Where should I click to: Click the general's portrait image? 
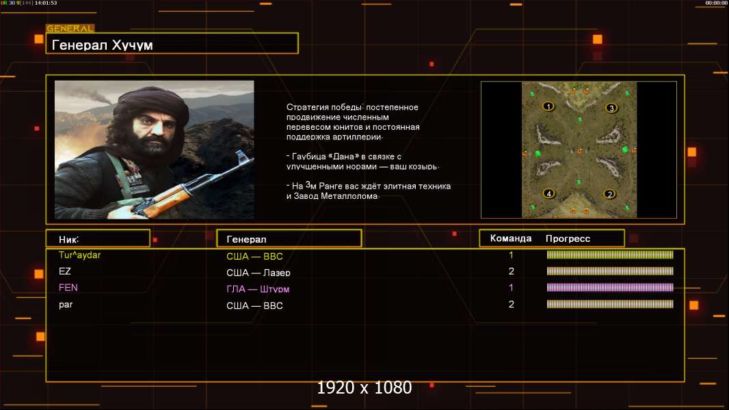pyautogui.click(x=154, y=149)
